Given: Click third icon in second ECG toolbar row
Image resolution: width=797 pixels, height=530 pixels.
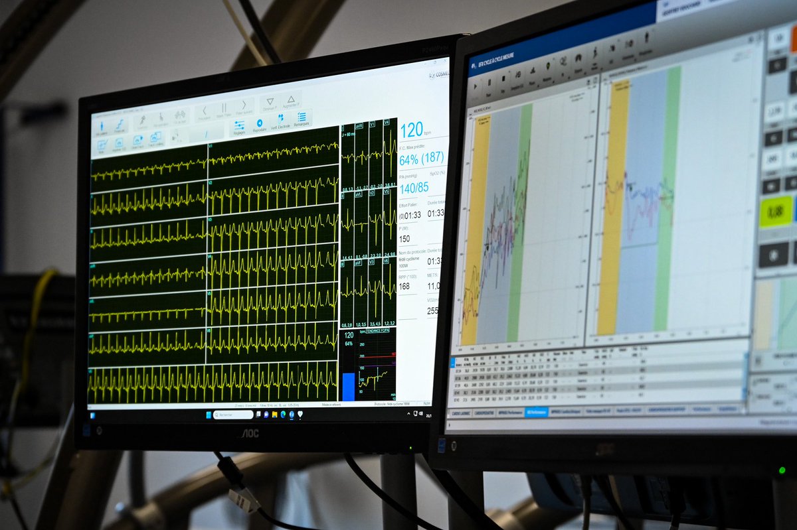Looking at the screenshot, I should tap(137, 141).
